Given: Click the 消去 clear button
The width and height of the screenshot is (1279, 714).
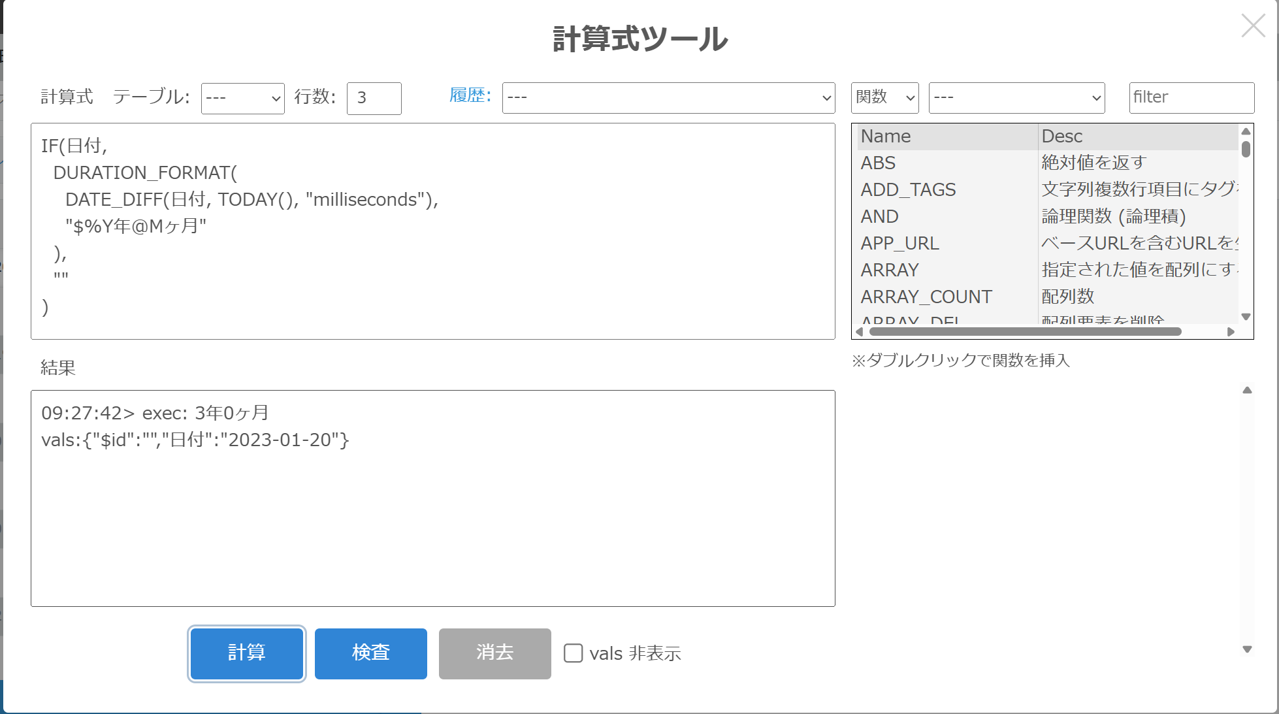Looking at the screenshot, I should coord(494,653).
